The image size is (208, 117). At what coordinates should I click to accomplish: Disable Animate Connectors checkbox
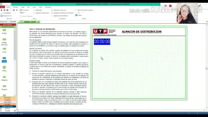[x=52, y=10]
